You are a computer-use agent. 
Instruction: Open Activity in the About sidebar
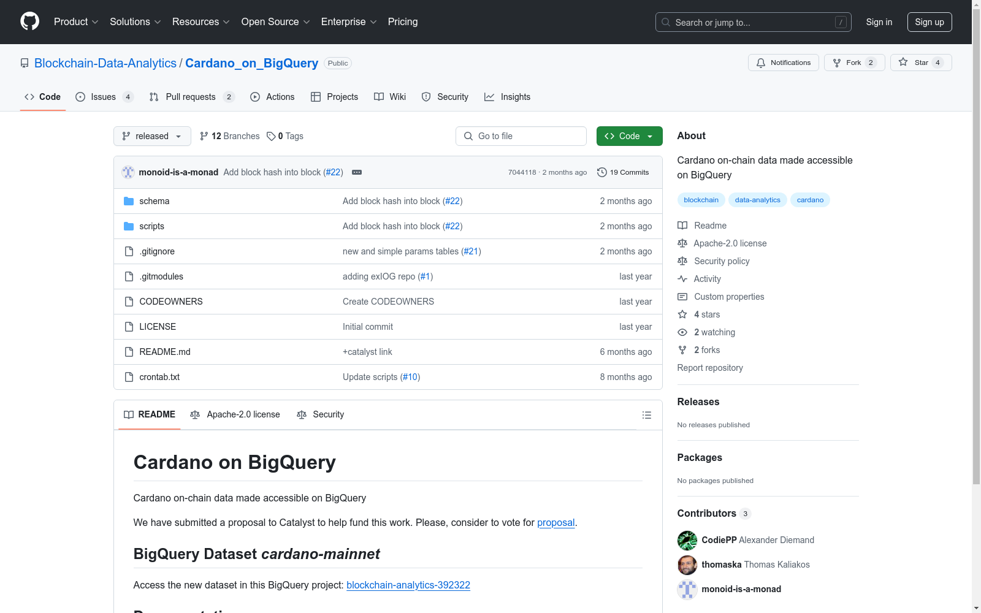click(x=699, y=279)
